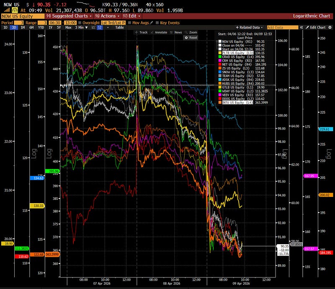The width and height of the screenshot is (335, 289).
Task: Select the 1Y range tab
Action: [50, 27]
